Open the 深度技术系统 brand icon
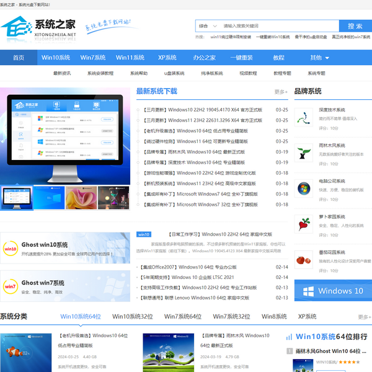The image size is (372, 372). click(x=304, y=116)
